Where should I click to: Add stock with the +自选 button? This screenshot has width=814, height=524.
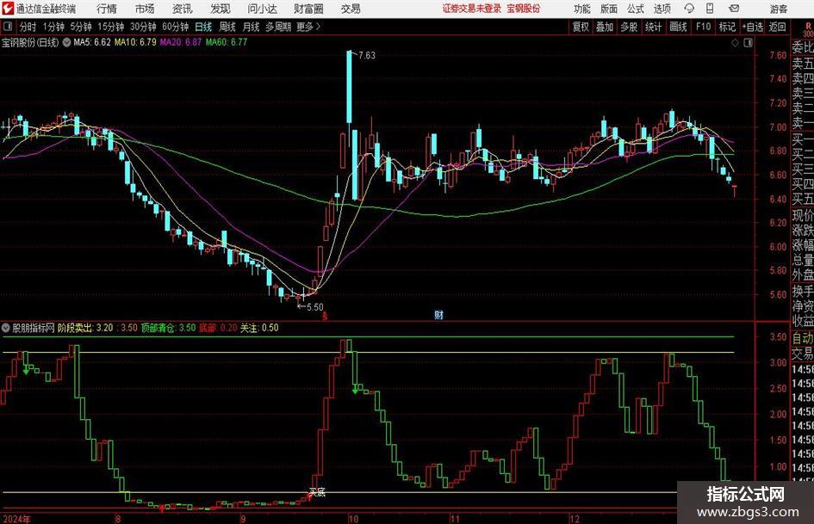pos(753,27)
